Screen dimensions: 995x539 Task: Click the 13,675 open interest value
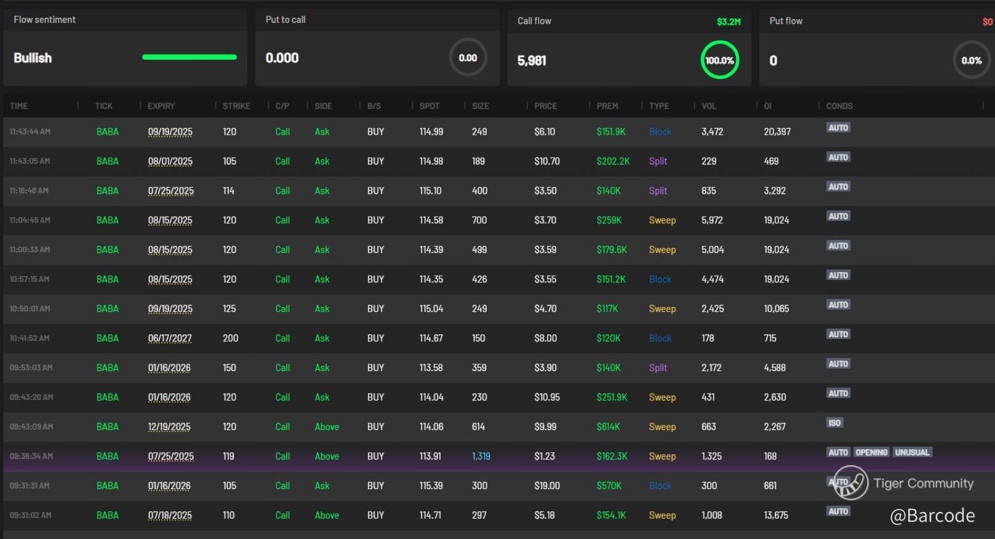click(776, 516)
